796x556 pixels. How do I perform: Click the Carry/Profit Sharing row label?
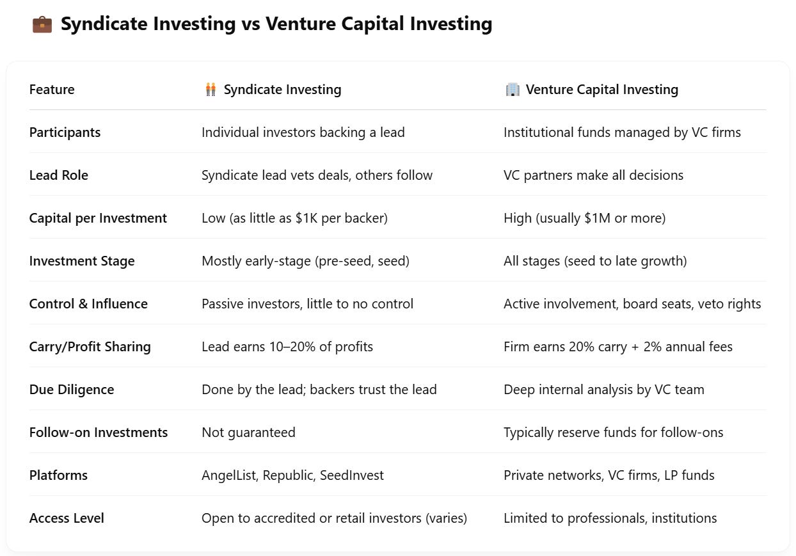click(90, 347)
